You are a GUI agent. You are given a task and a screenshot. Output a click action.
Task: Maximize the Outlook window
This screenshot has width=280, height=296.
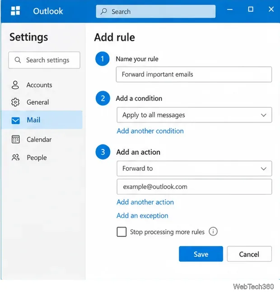tap(251, 9)
